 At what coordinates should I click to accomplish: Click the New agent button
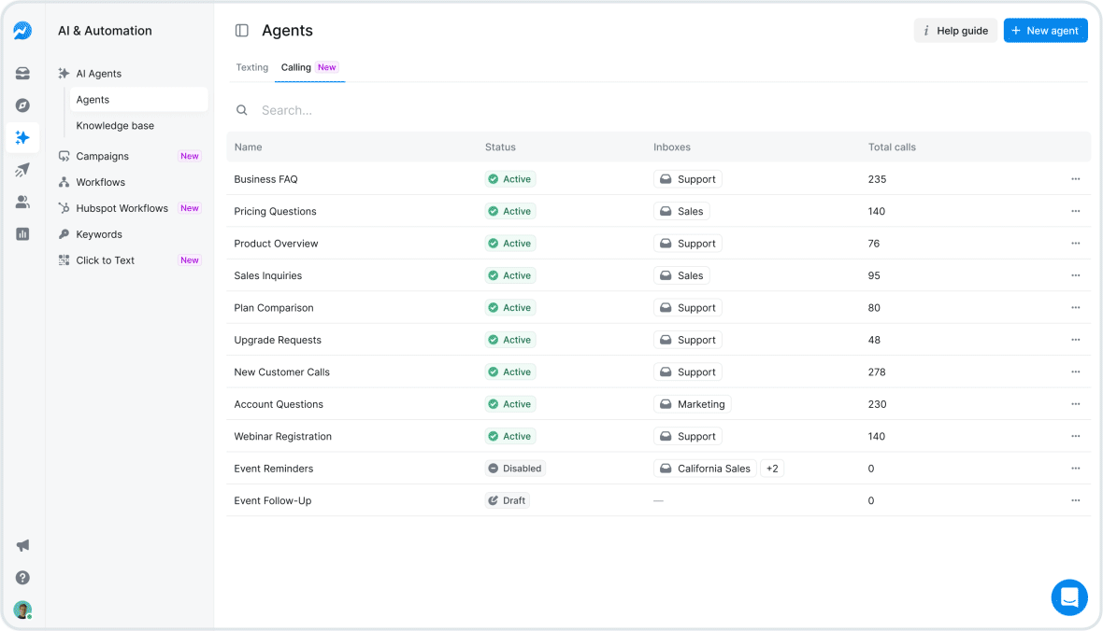(1045, 30)
